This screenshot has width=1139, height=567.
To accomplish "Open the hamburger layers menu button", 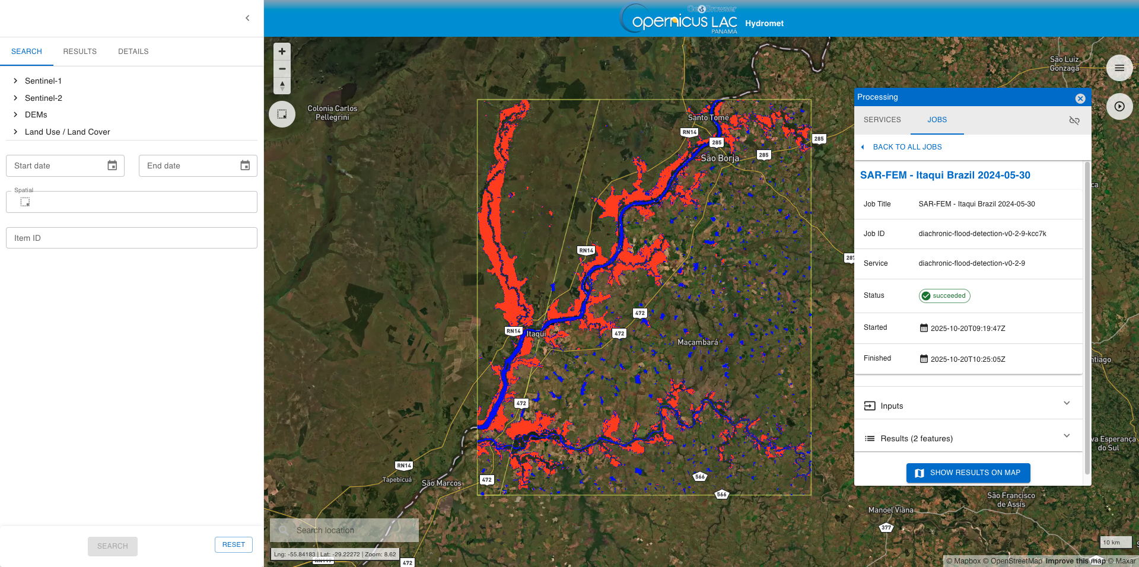I will coord(1119,68).
